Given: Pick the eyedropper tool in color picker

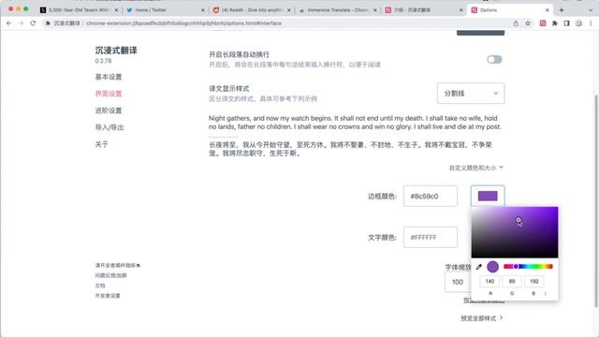Looking at the screenshot, I should click(x=478, y=267).
